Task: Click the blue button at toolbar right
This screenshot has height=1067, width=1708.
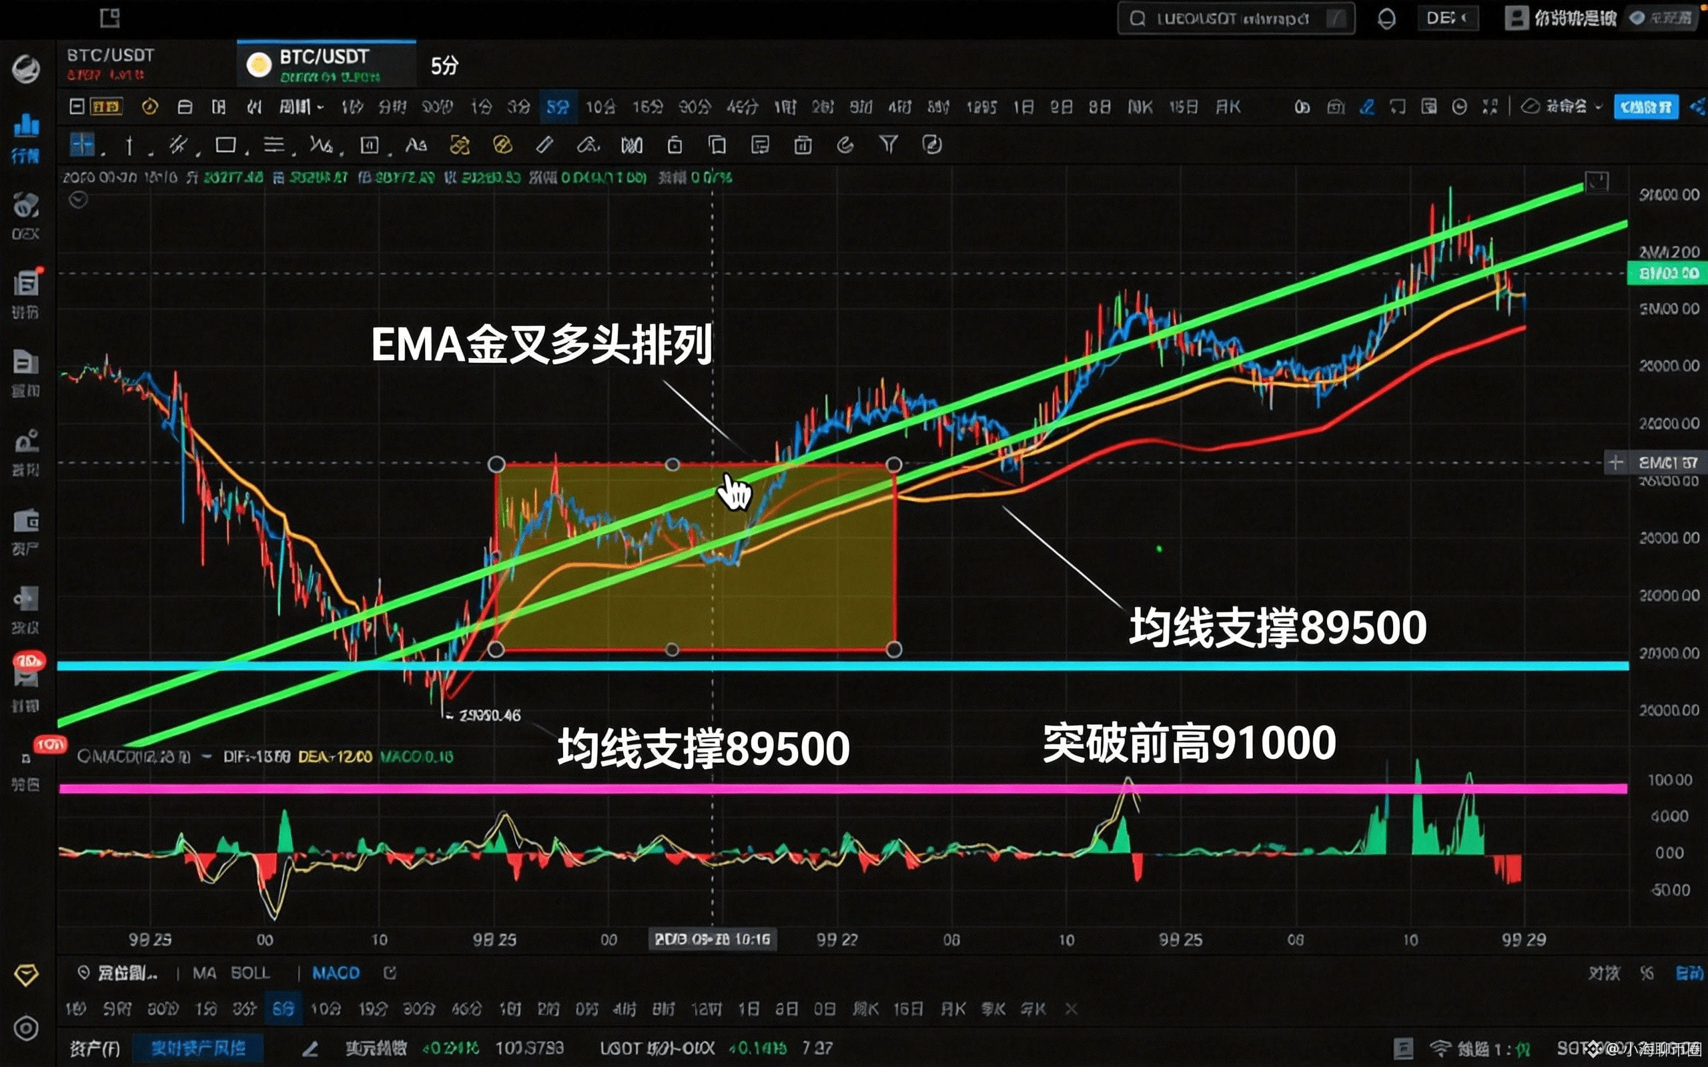Action: (x=1645, y=107)
